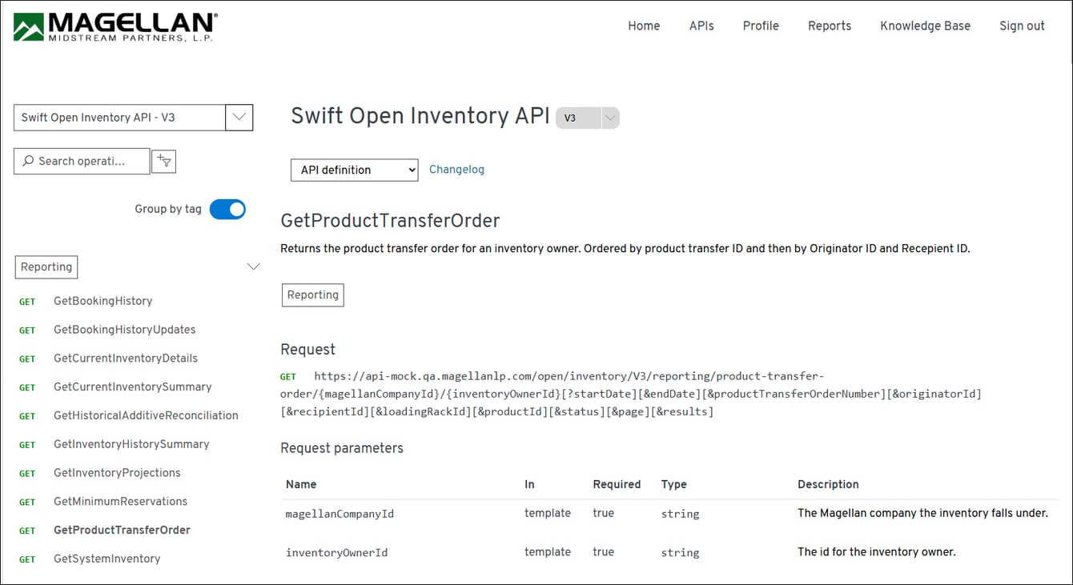Select GetInventoryHistorySummary operation
Screen dimensions: 1073x585
[131, 444]
